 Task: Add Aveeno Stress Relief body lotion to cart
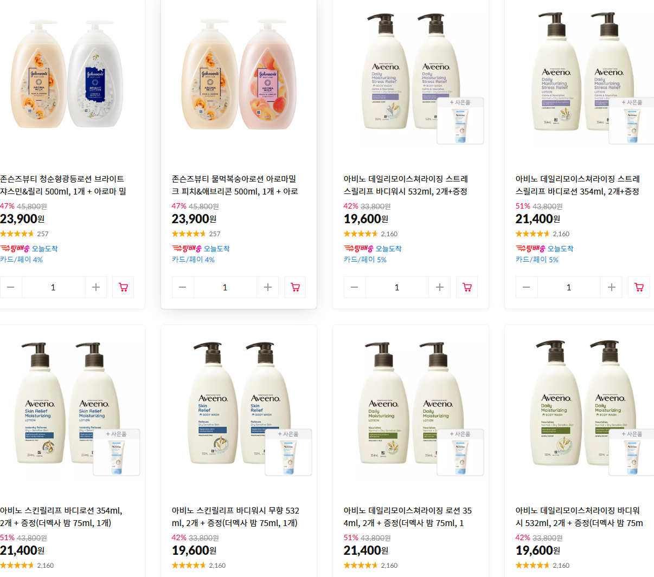[639, 287]
